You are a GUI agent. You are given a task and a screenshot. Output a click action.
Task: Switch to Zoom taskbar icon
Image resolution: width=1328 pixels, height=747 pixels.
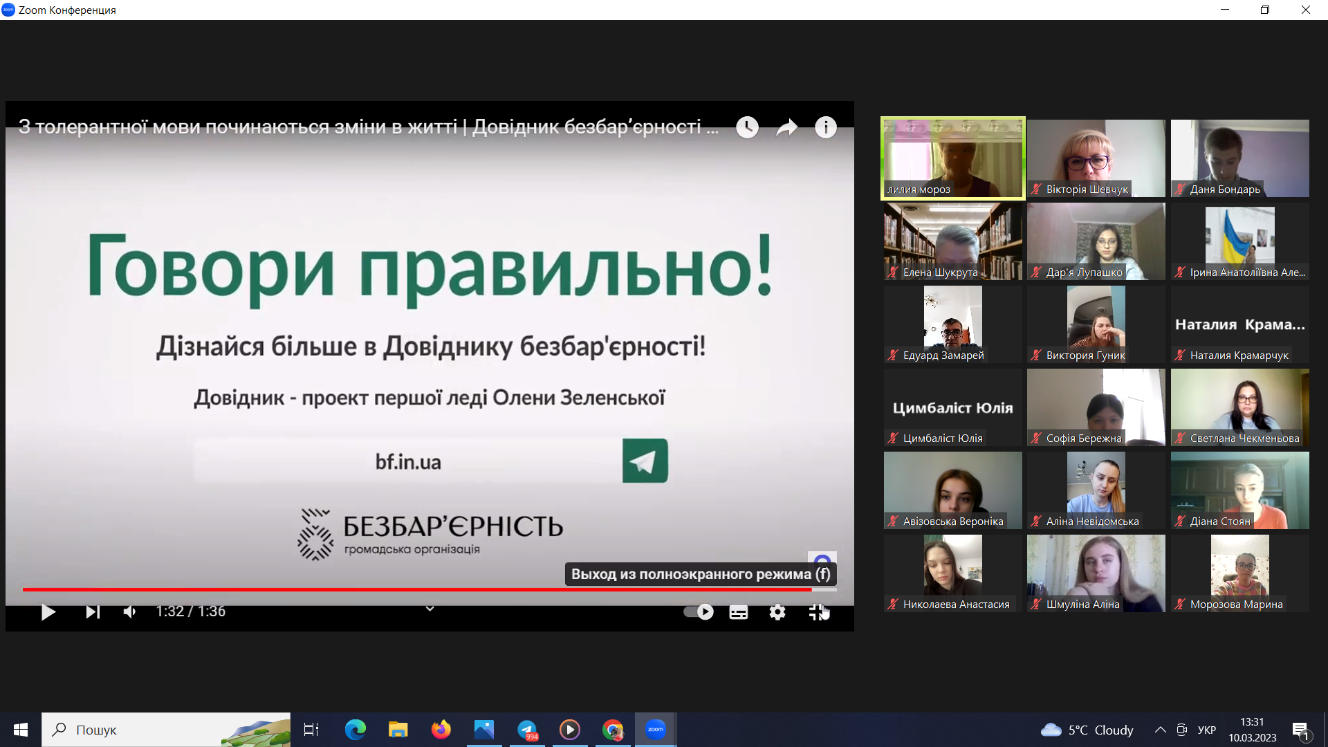pos(656,730)
